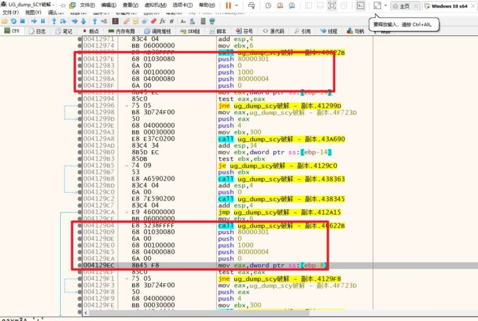
Task: Enter VMware full screen mode
Action: click(x=332, y=6)
